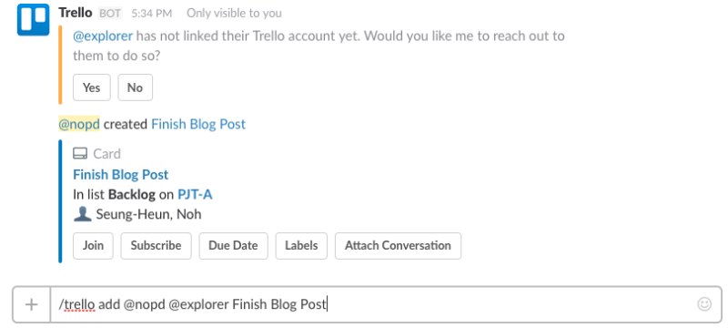Click the Trello bot avatar icon
The width and height of the screenshot is (728, 328).
coord(34,20)
